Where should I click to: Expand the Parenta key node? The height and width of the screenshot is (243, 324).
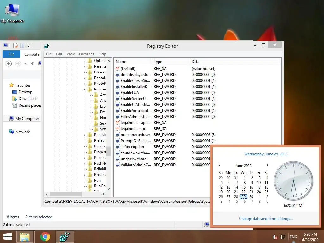[84, 67]
